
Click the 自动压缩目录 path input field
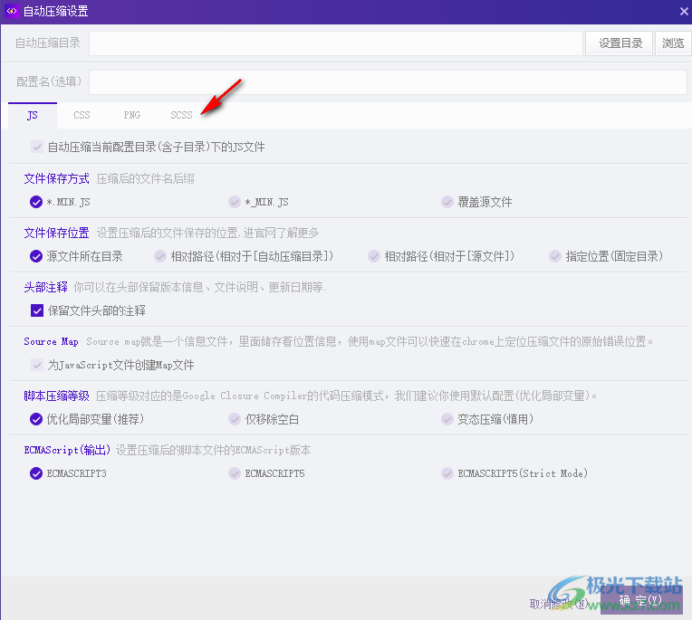(x=336, y=43)
